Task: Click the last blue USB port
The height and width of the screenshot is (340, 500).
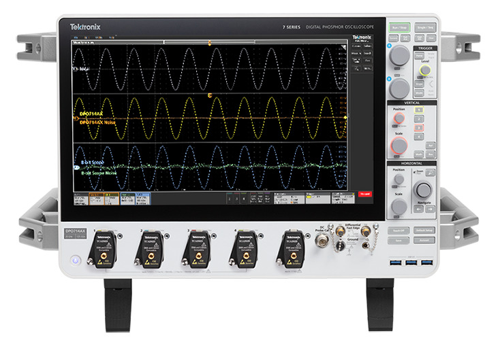Action: pos(426,262)
